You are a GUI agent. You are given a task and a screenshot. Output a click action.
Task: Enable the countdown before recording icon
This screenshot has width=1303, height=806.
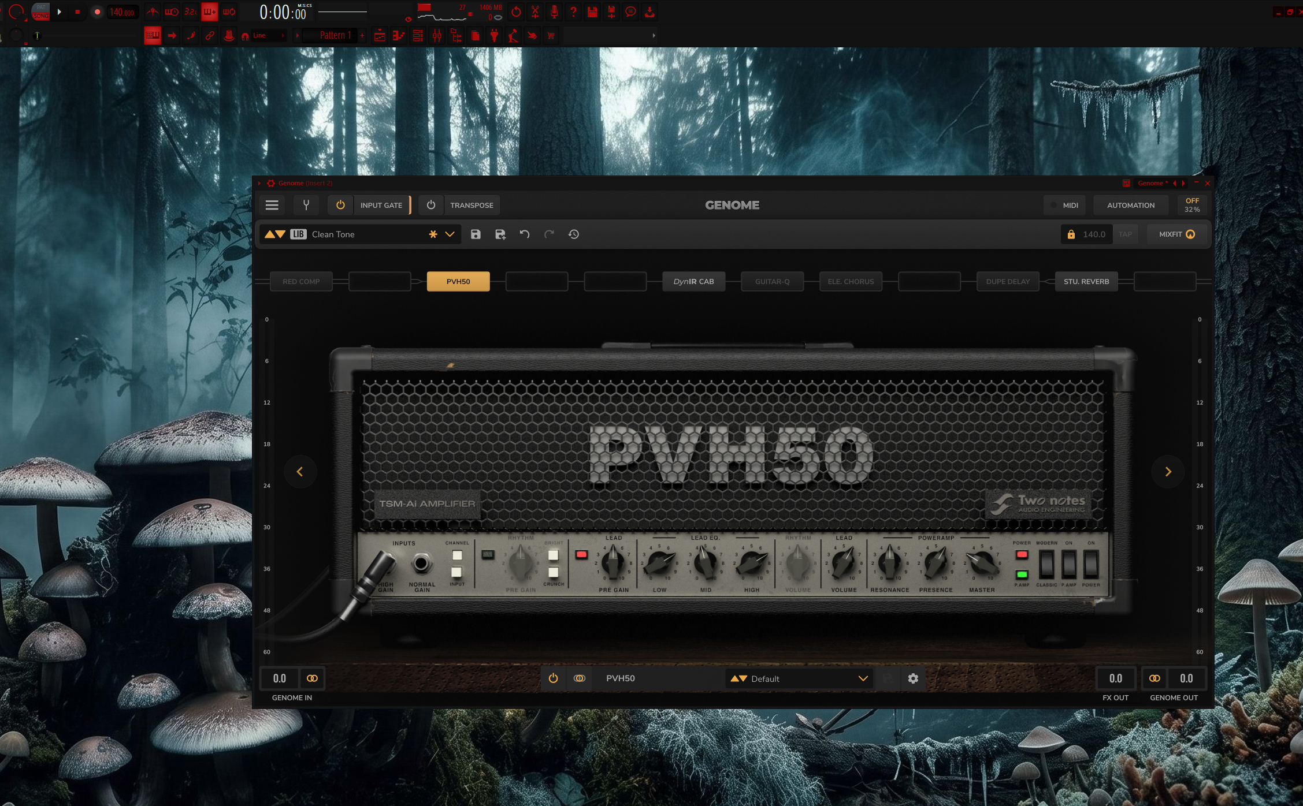coord(190,12)
